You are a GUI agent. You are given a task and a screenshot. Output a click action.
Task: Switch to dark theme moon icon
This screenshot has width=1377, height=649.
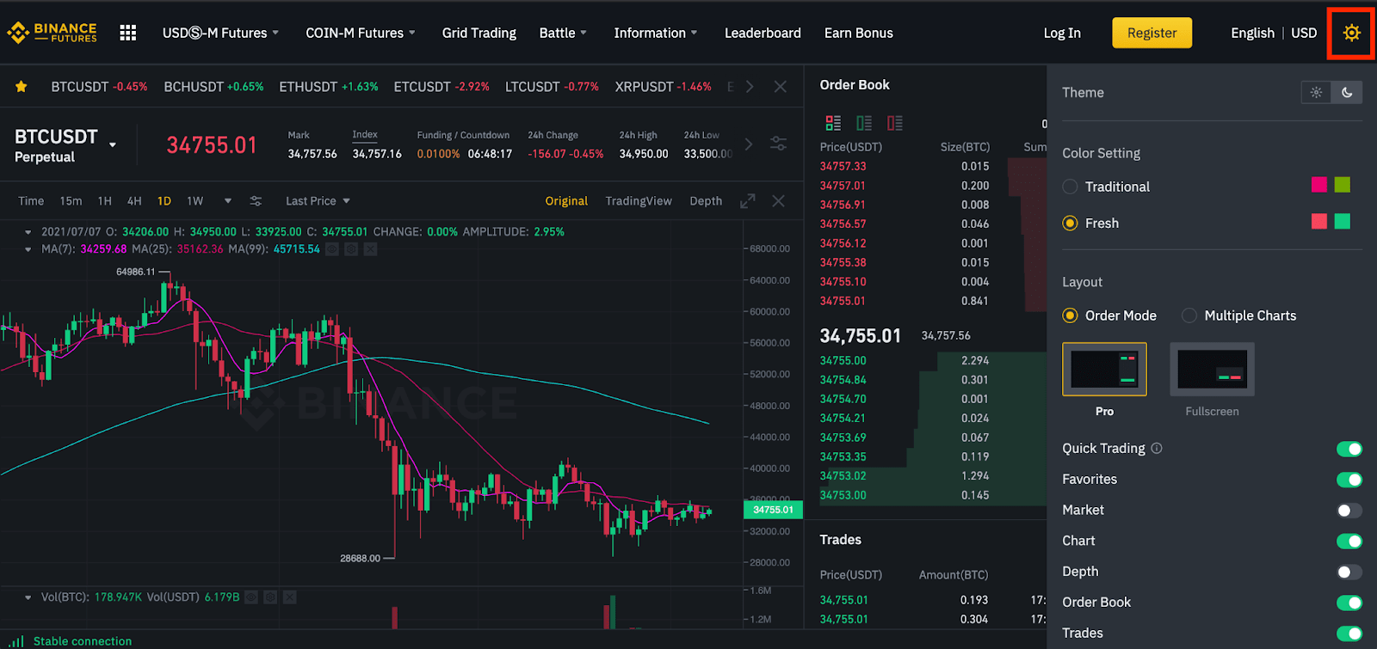[1347, 92]
